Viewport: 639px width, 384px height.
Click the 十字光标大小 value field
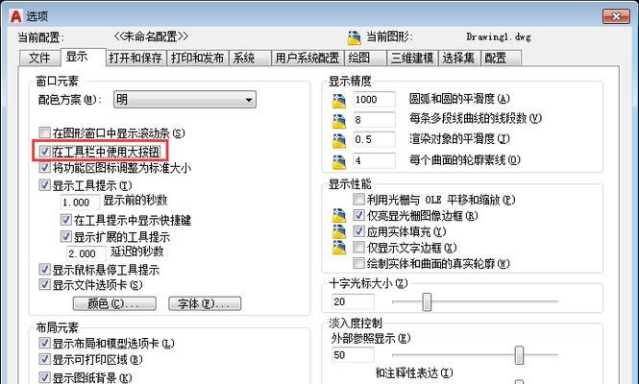pos(353,301)
